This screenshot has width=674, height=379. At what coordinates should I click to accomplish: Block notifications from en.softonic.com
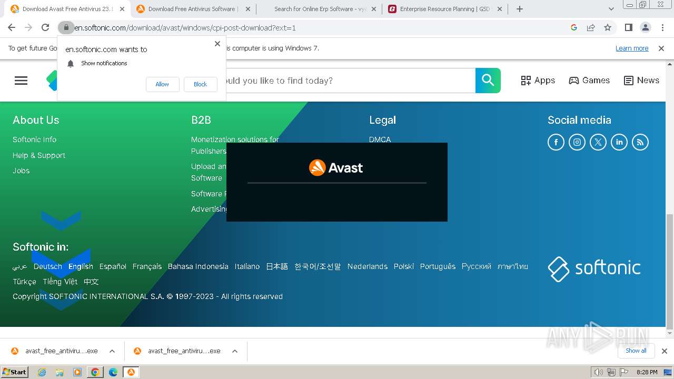click(x=200, y=84)
